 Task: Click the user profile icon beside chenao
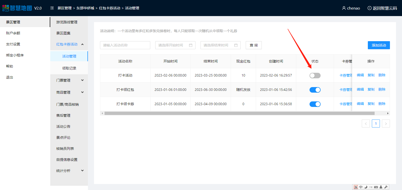pos(344,8)
